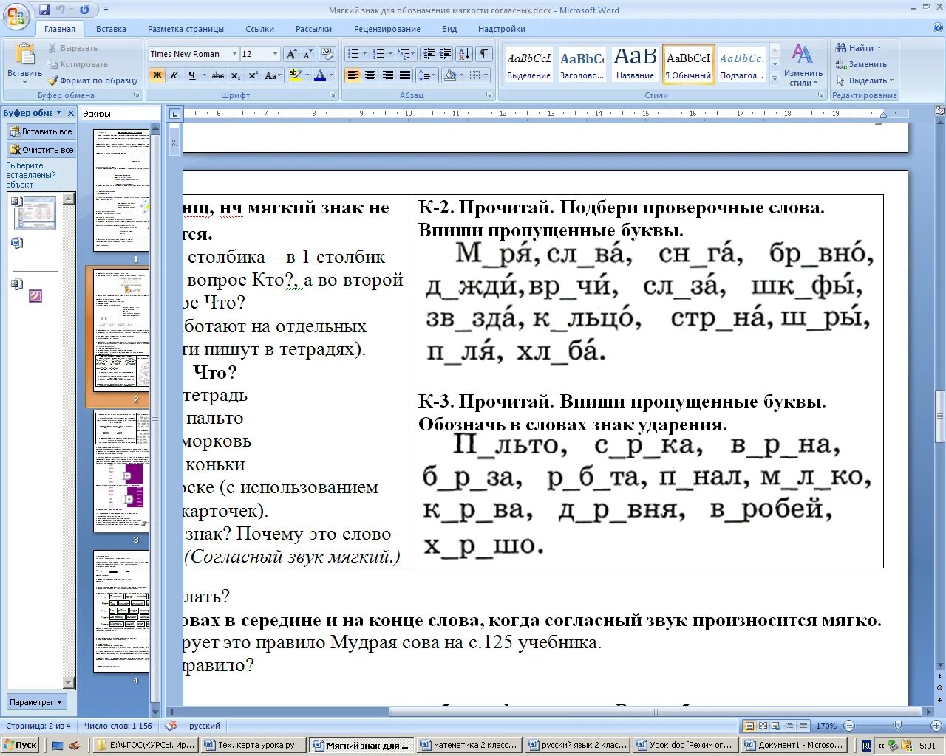Toggle underline (Ч) formatting
Viewport: 946px width, 756px height.
192,75
